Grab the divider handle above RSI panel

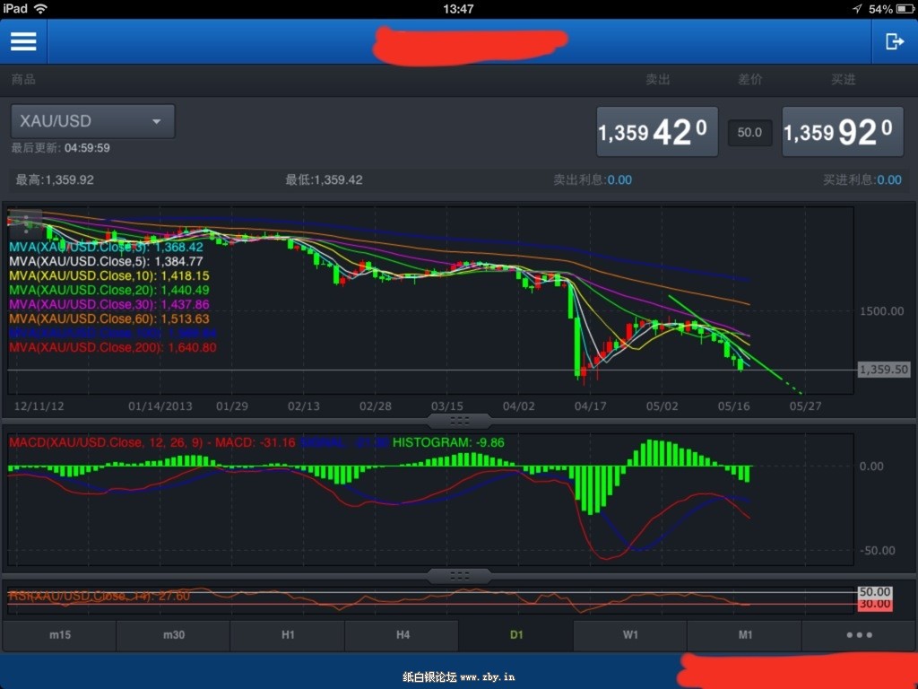pos(458,575)
